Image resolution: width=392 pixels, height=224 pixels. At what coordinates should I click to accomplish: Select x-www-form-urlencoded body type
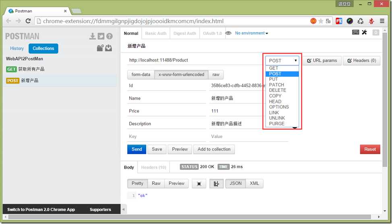pos(181,75)
